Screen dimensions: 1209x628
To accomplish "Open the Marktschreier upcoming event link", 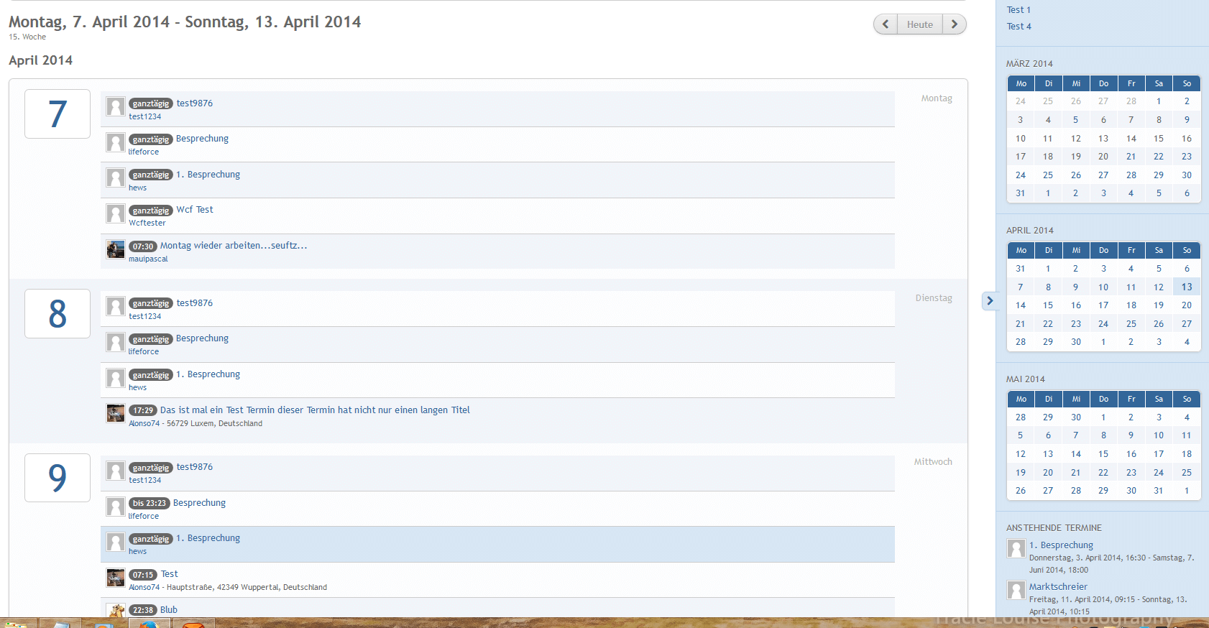I will (1058, 587).
